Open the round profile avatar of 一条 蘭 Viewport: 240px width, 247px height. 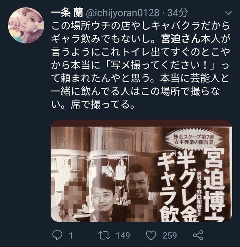click(26, 26)
